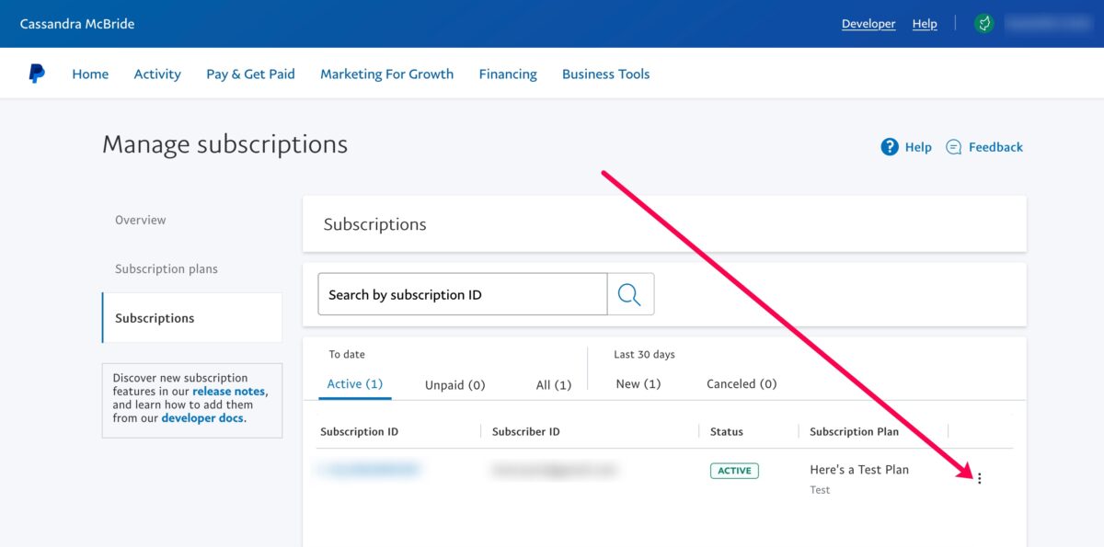The width and height of the screenshot is (1104, 547).
Task: Click the ACTIVE status badge
Action: 734,471
